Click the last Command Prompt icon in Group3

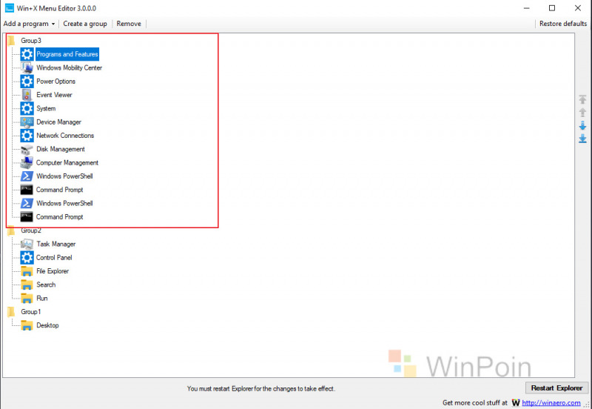click(27, 217)
